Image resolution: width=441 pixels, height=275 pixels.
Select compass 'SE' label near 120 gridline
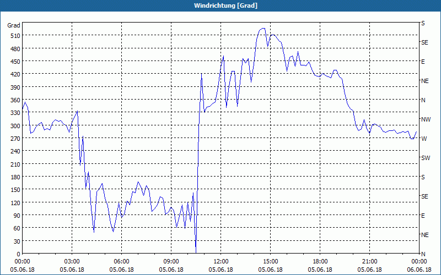point(424,196)
